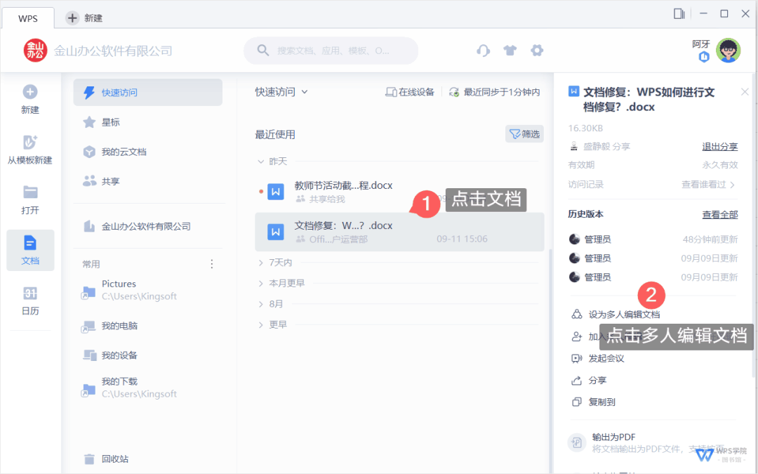Open the 日历 calendar icon

click(x=30, y=293)
